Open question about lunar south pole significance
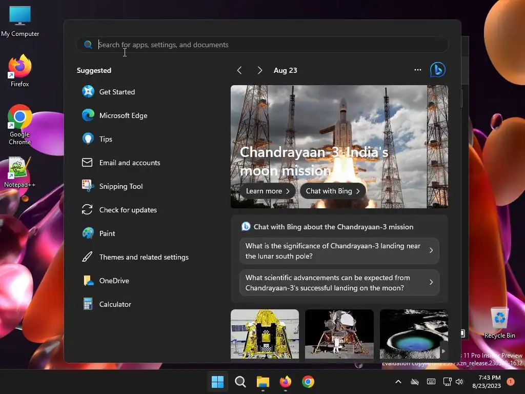 click(x=339, y=251)
